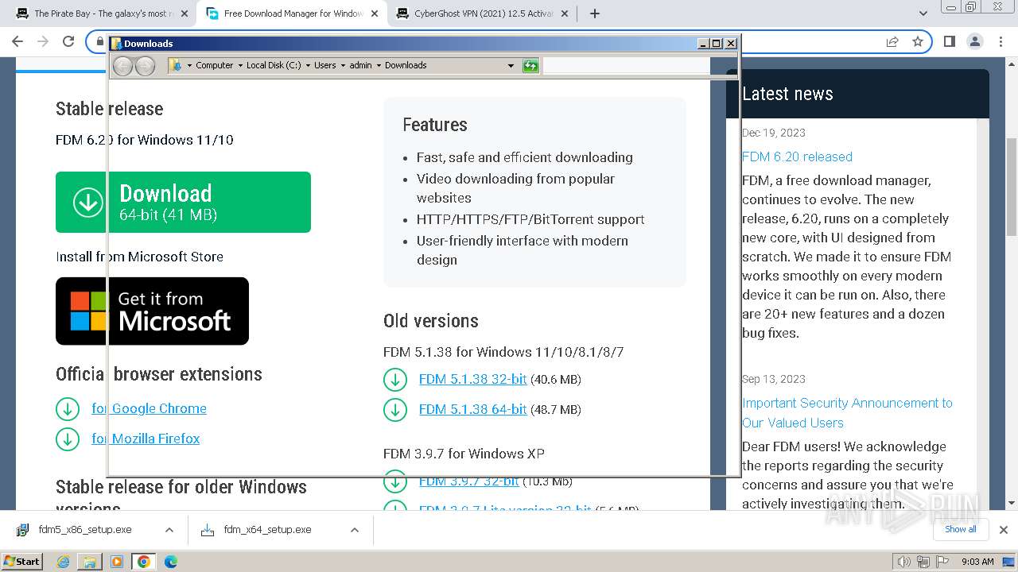Go back in Chrome history
Viewport: 1018px width, 572px height.
point(17,41)
